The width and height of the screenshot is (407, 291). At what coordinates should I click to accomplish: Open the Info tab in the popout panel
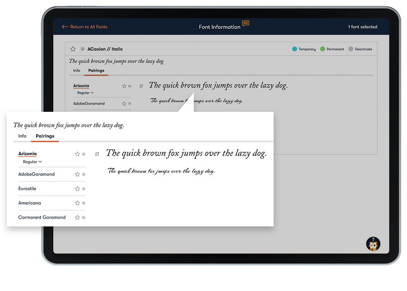[x=22, y=136]
